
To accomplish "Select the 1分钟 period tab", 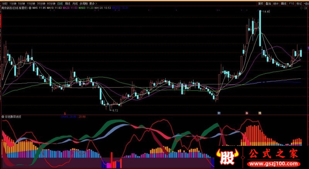I will coord(13,3).
